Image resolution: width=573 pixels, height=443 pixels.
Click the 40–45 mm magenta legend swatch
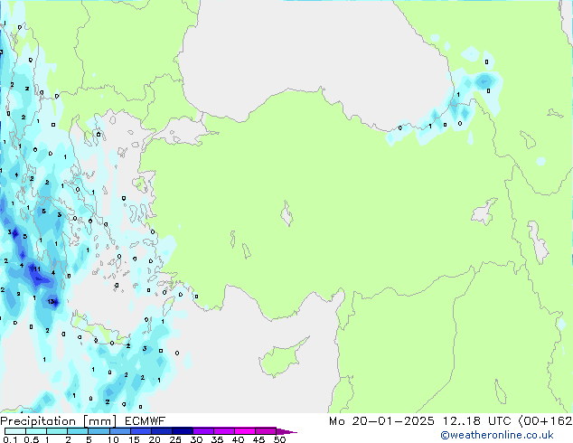(245, 431)
